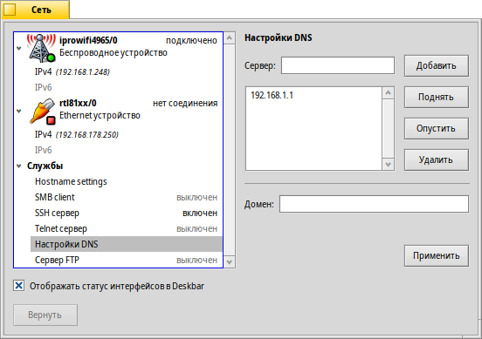Click the yellow window icon in the Сеть title tab
The height and width of the screenshot is (339, 482).
coord(10,10)
